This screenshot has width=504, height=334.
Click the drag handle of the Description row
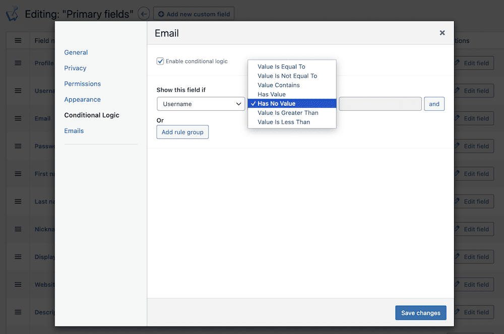pyautogui.click(x=18, y=312)
